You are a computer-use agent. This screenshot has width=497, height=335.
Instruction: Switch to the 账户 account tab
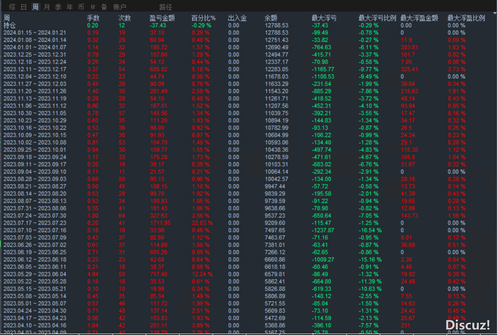(120, 7)
